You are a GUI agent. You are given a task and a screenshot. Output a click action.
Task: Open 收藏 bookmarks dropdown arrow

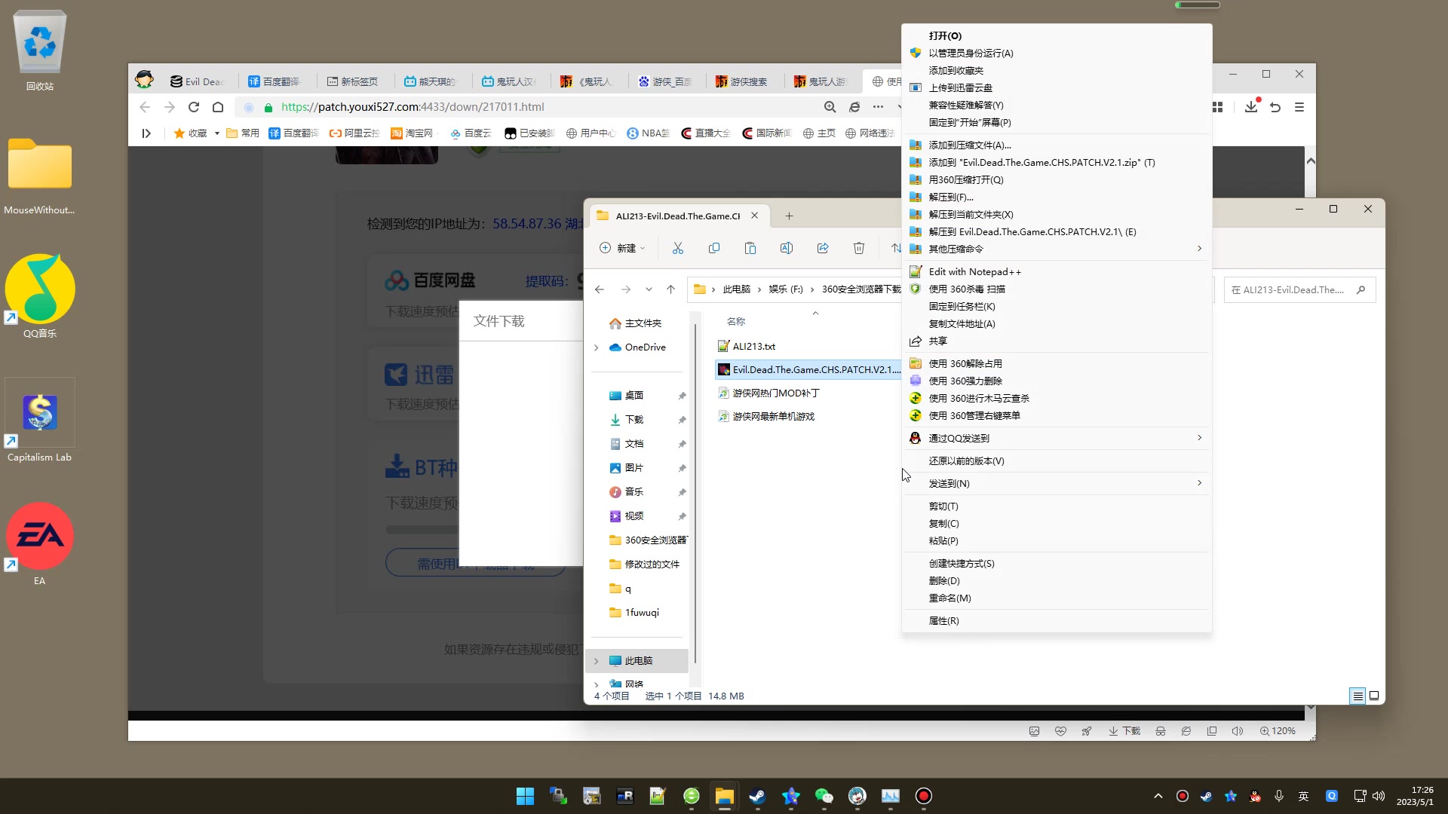[x=216, y=133]
